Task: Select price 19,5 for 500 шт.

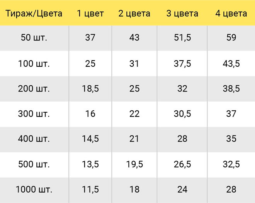Action: pyautogui.click(x=134, y=164)
